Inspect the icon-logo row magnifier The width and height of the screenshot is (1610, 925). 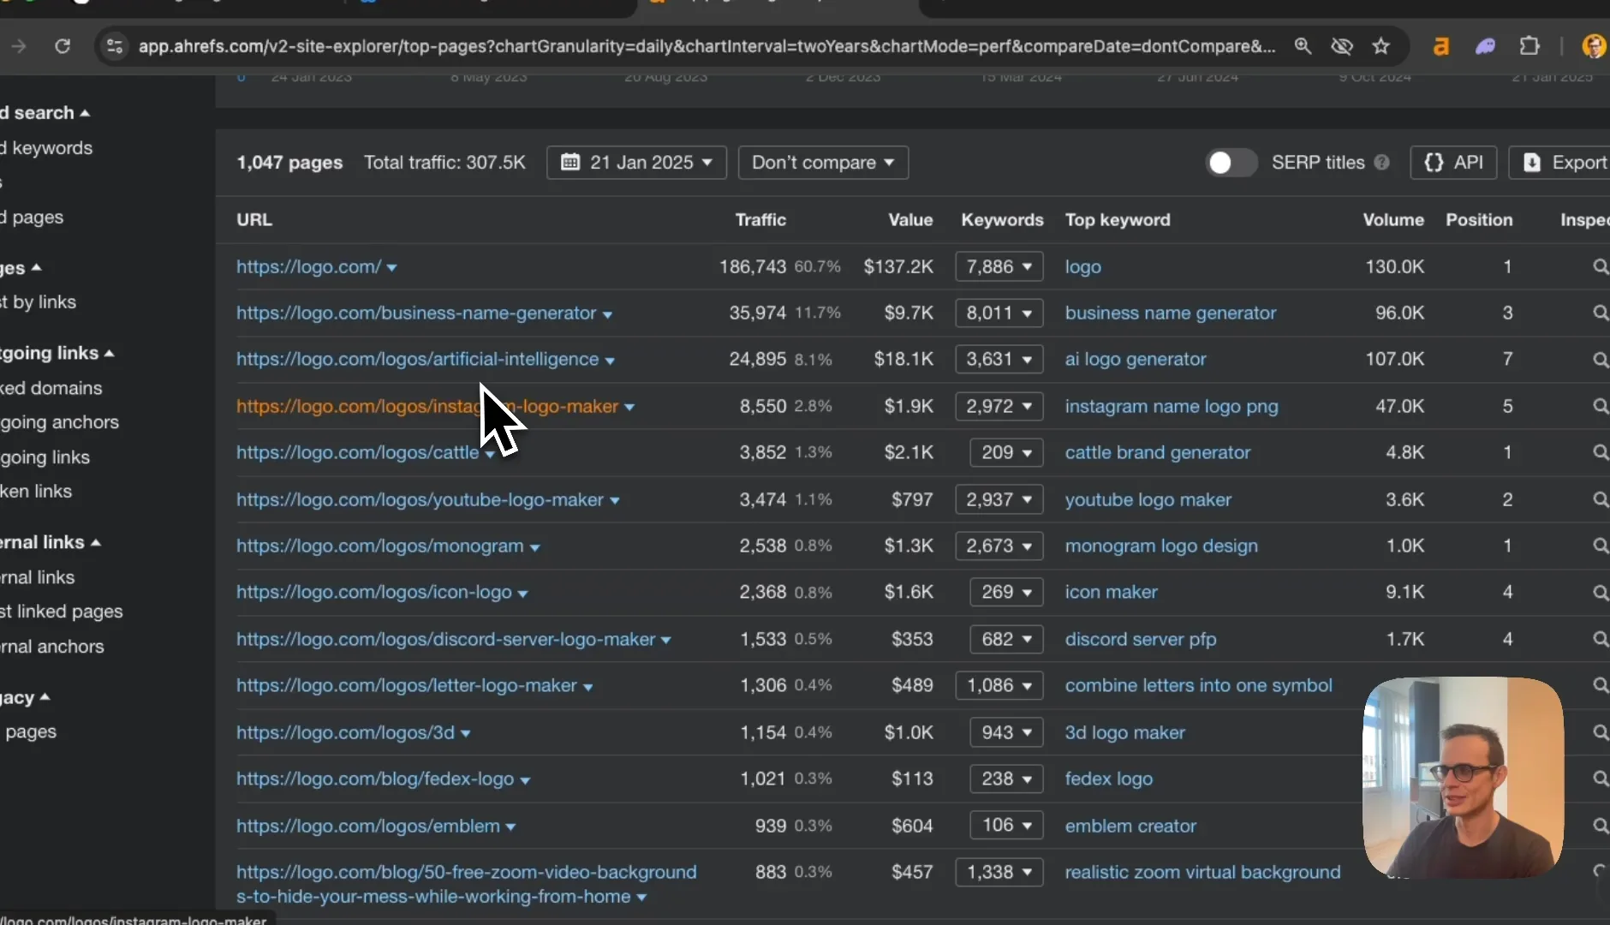pyautogui.click(x=1600, y=592)
